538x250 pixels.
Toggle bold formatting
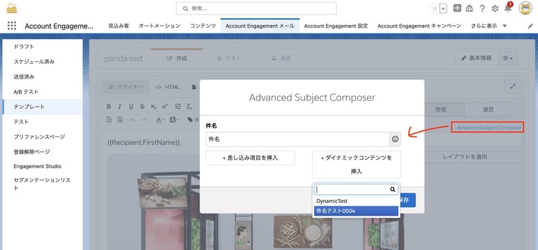(x=108, y=107)
